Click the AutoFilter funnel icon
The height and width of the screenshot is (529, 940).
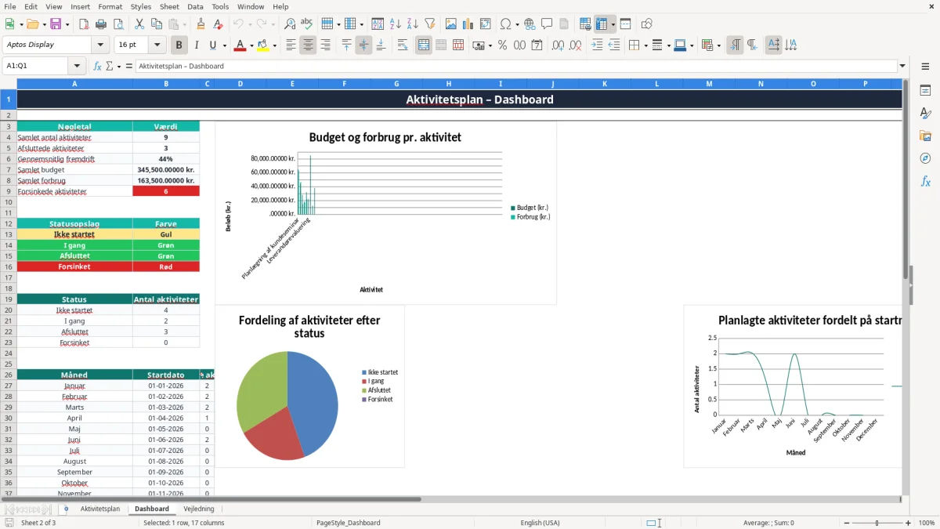(x=429, y=24)
